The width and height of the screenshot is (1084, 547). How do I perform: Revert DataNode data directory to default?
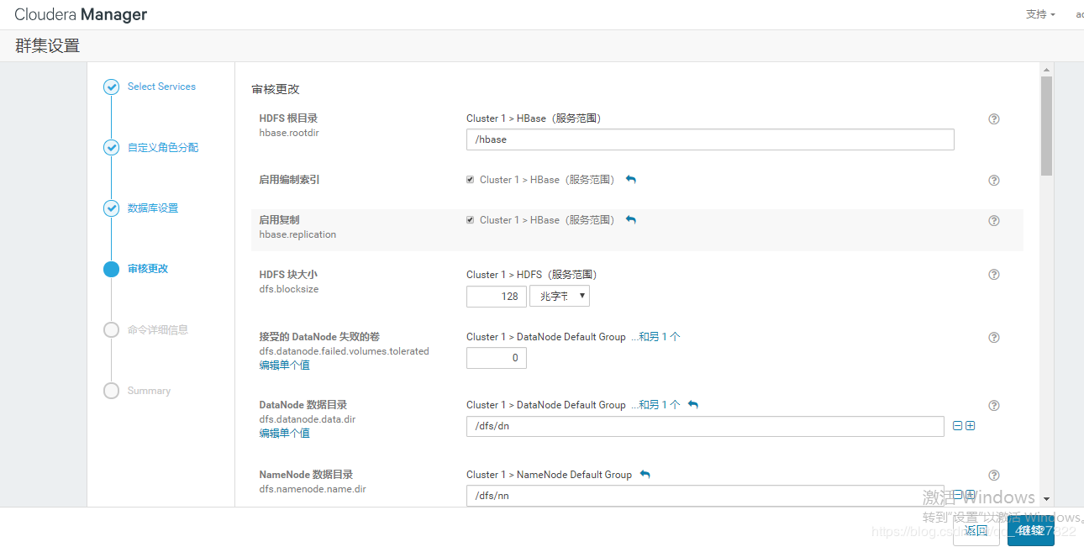(693, 405)
